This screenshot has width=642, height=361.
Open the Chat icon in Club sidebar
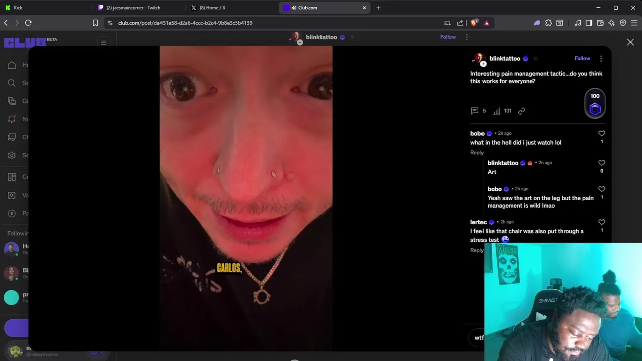click(12, 137)
